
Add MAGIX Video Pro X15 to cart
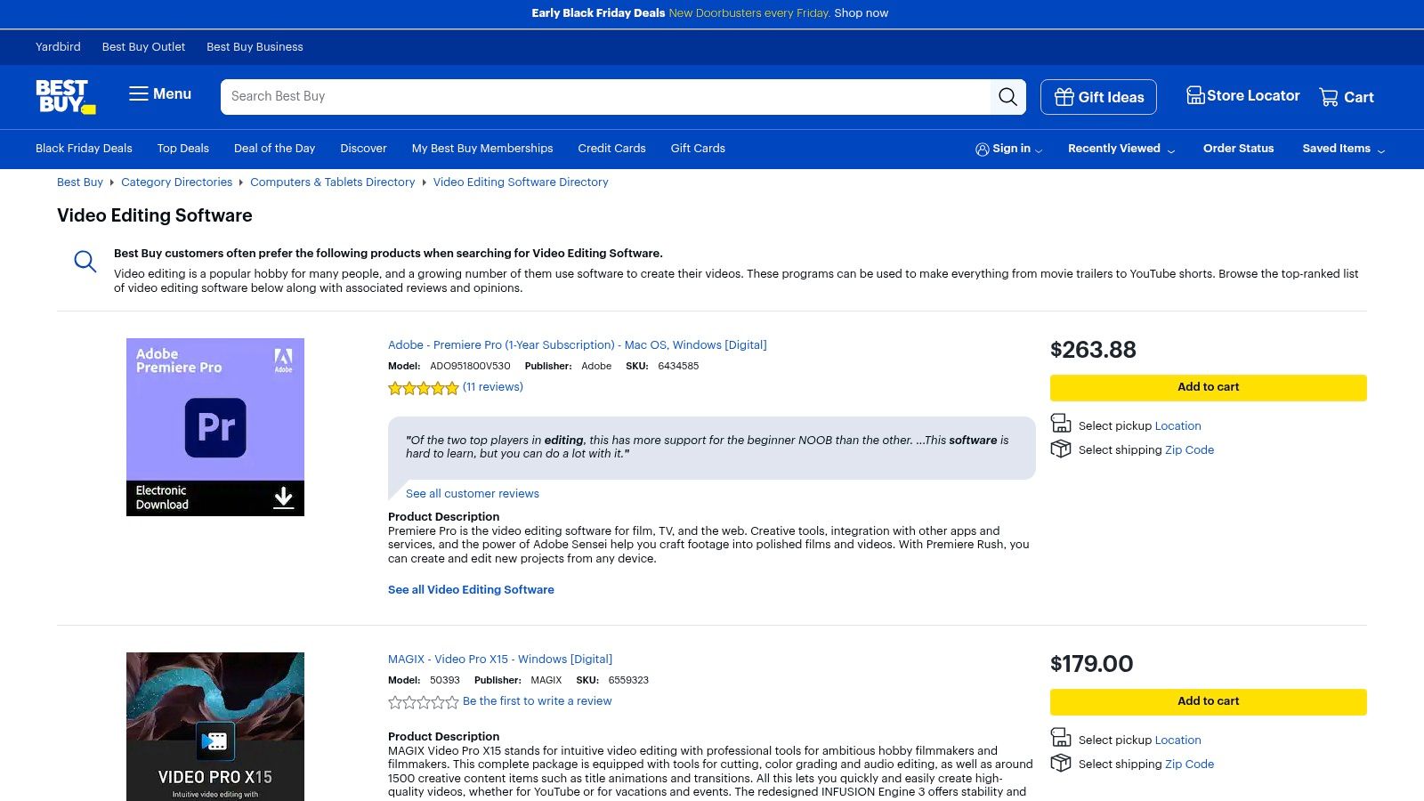(x=1208, y=701)
